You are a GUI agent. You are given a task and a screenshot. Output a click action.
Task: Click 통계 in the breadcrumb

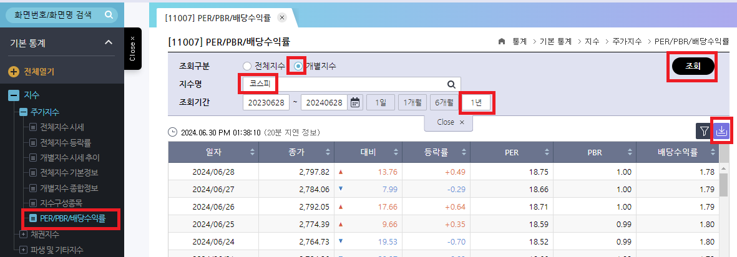519,41
